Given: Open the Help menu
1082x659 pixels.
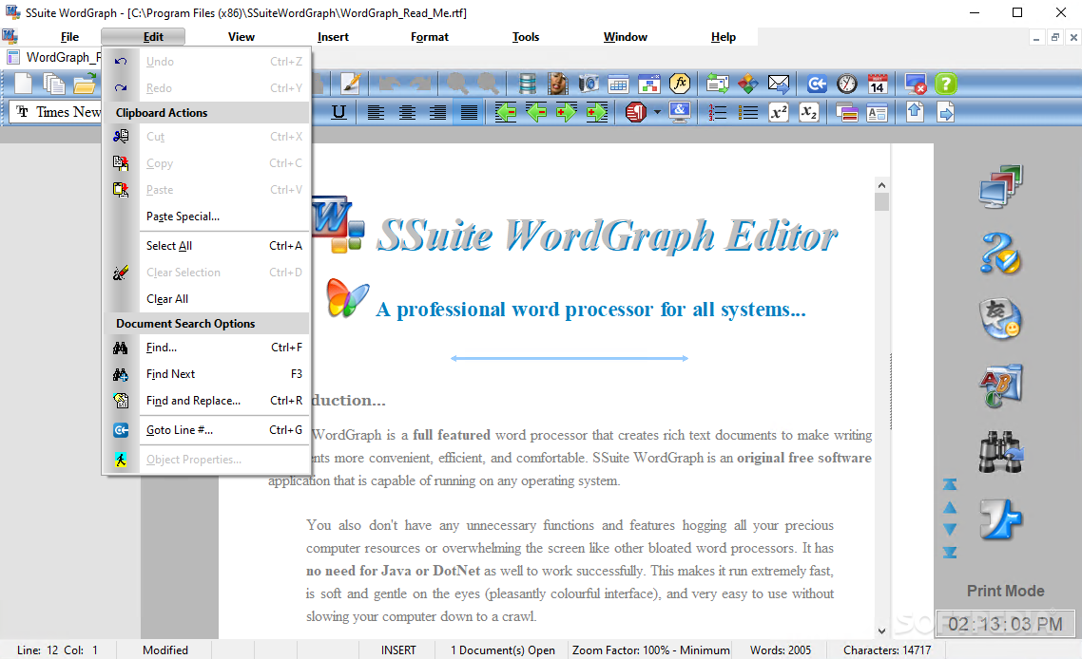Looking at the screenshot, I should [724, 37].
